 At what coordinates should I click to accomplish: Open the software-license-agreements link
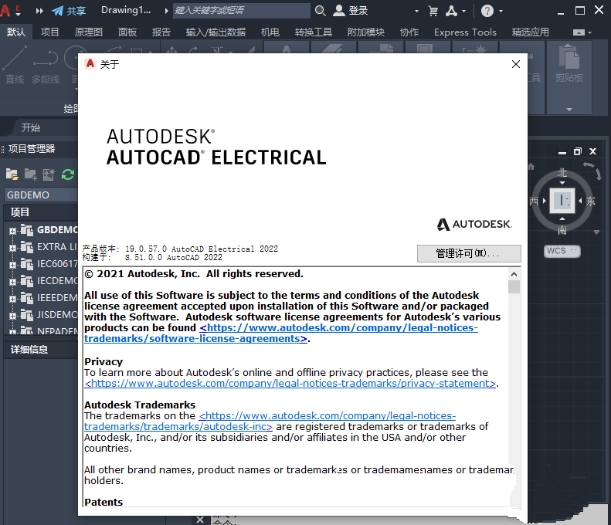tap(280, 333)
